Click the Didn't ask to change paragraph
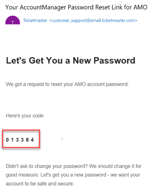Image resolution: width=159 pixels, height=195 pixels. pos(73,175)
